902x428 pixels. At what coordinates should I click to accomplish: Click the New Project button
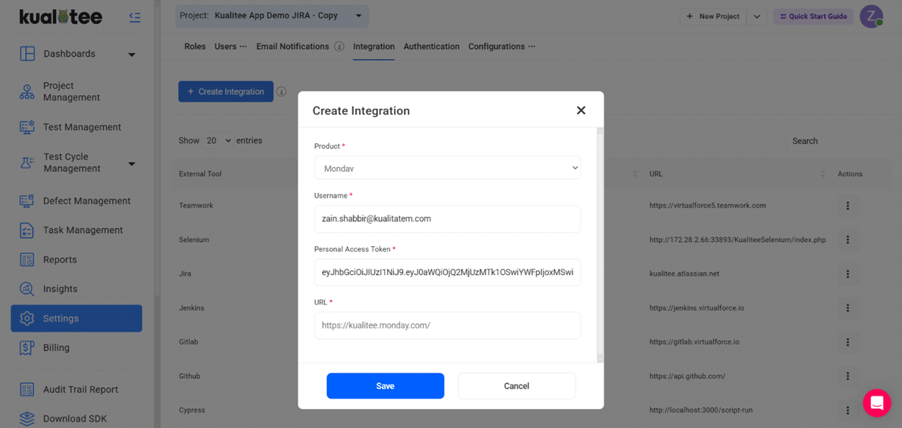(x=713, y=16)
